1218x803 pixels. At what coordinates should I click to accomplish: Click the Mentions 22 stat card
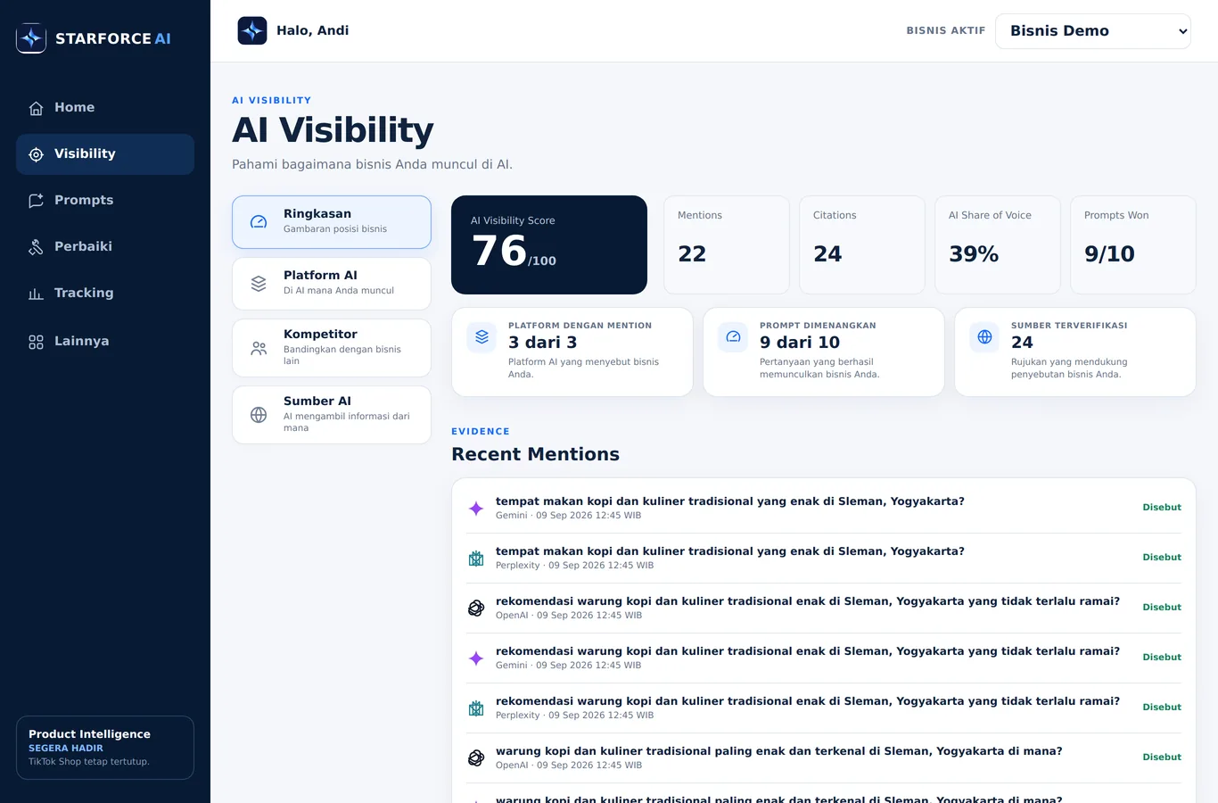727,245
